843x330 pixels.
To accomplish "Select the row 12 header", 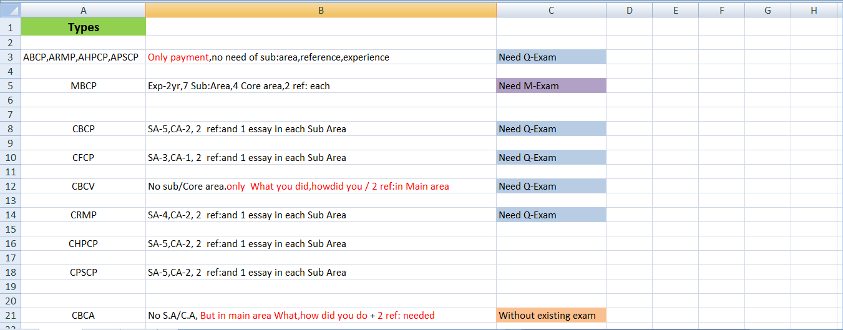I will [x=10, y=187].
